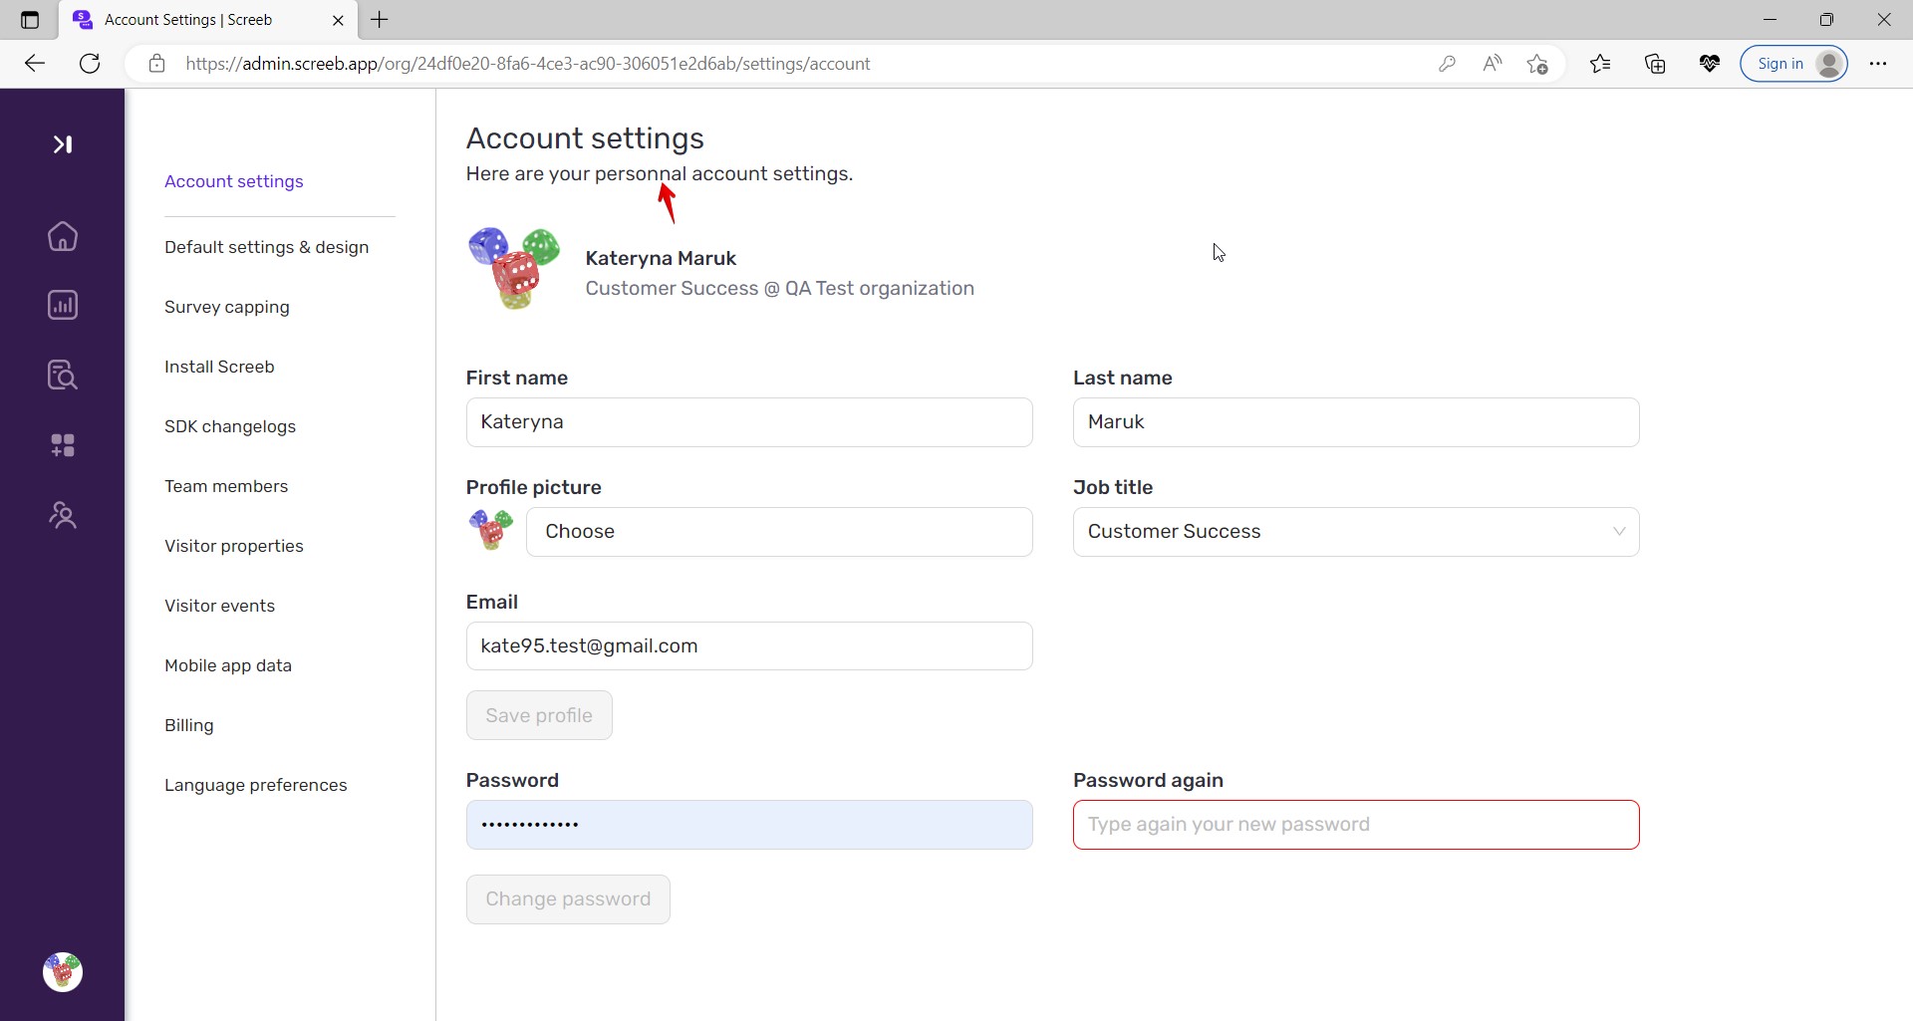The height and width of the screenshot is (1021, 1913).
Task: Open Default settings & design
Action: 267,247
